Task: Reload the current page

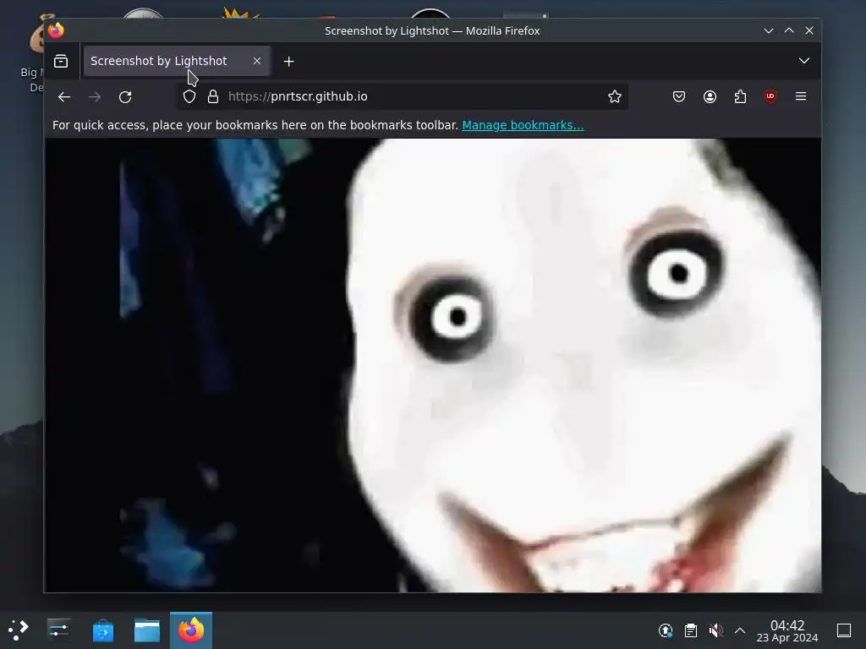Action: pos(125,97)
